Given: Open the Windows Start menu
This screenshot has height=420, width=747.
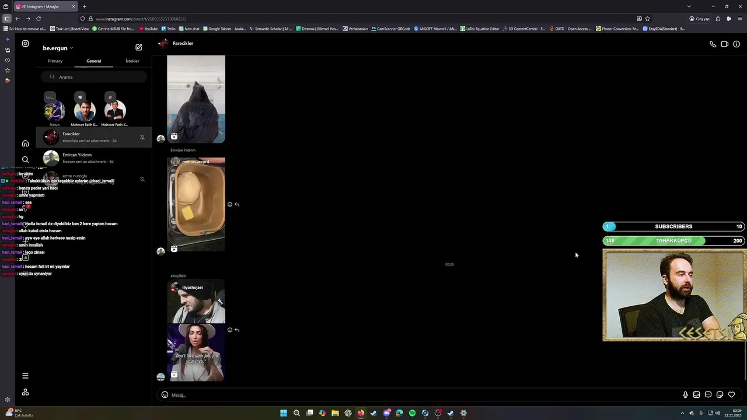Looking at the screenshot, I should [284, 413].
